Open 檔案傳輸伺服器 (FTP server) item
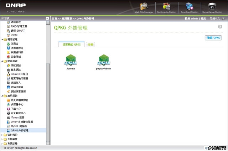 (x=19, y=78)
